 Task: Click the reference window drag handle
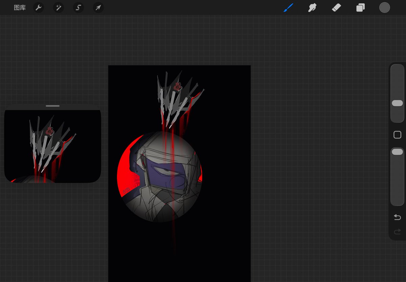click(x=52, y=106)
